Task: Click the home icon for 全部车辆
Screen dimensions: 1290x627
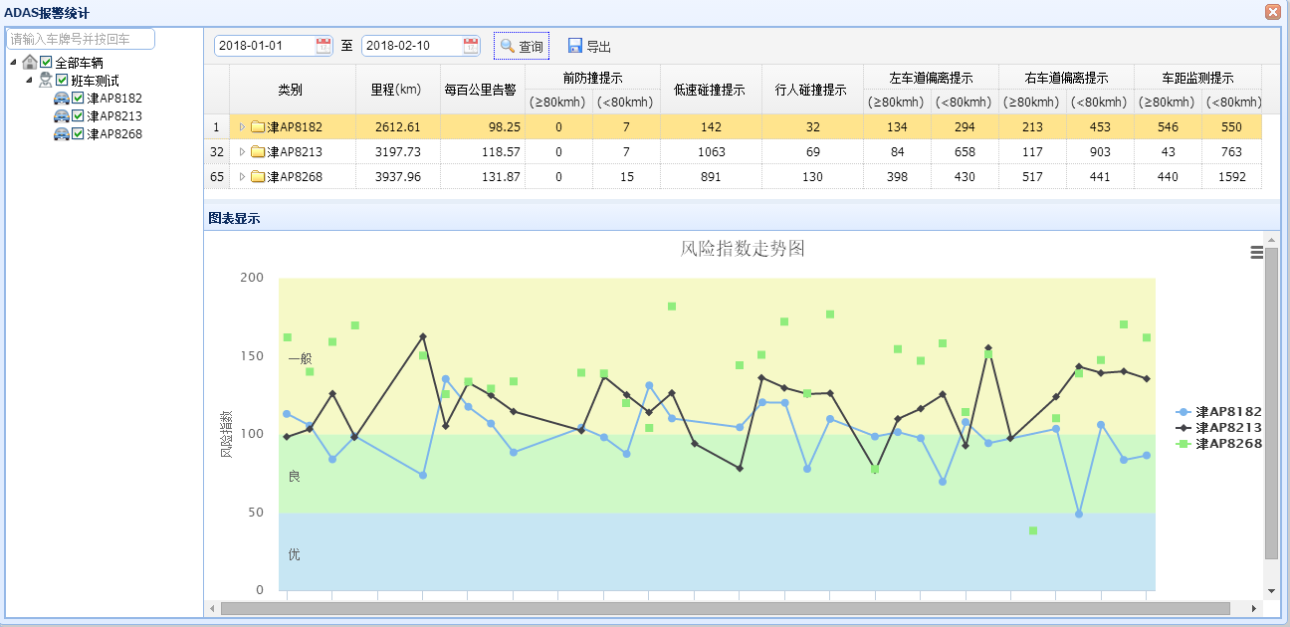Action: 30,63
